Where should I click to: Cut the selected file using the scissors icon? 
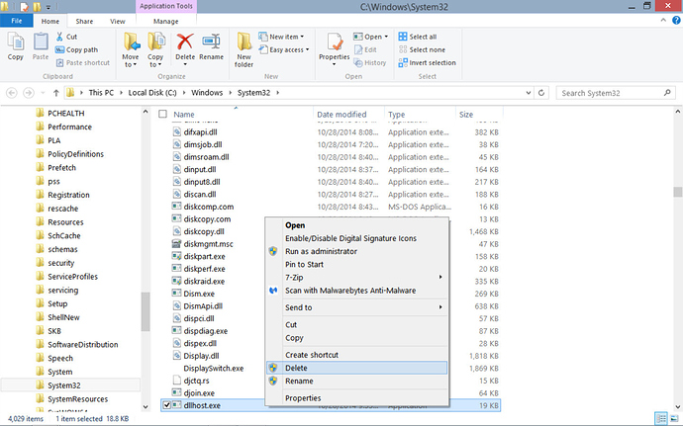pos(59,37)
